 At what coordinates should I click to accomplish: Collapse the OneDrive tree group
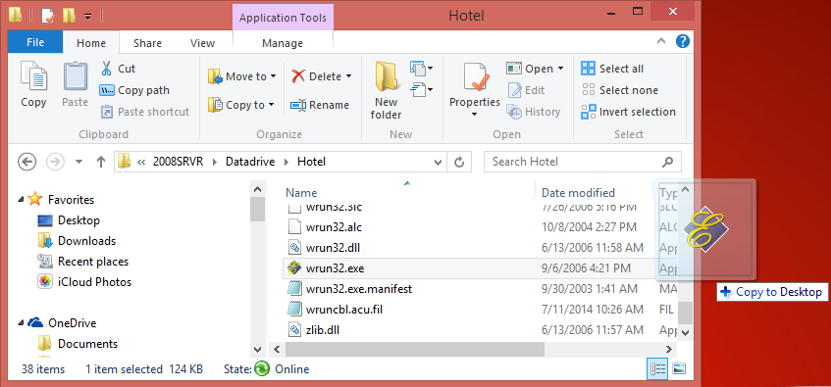tap(21, 323)
